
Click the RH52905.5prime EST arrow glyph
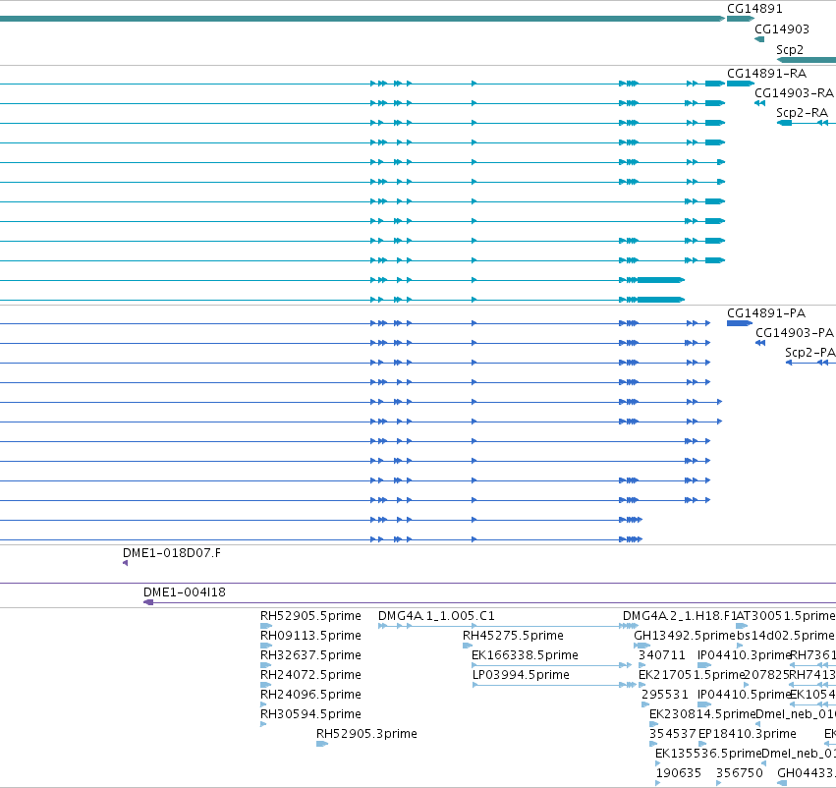click(266, 626)
